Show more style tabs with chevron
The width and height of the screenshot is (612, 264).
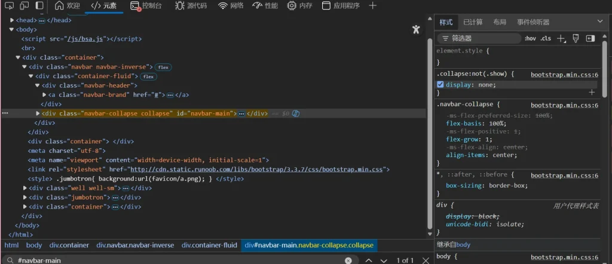click(600, 22)
